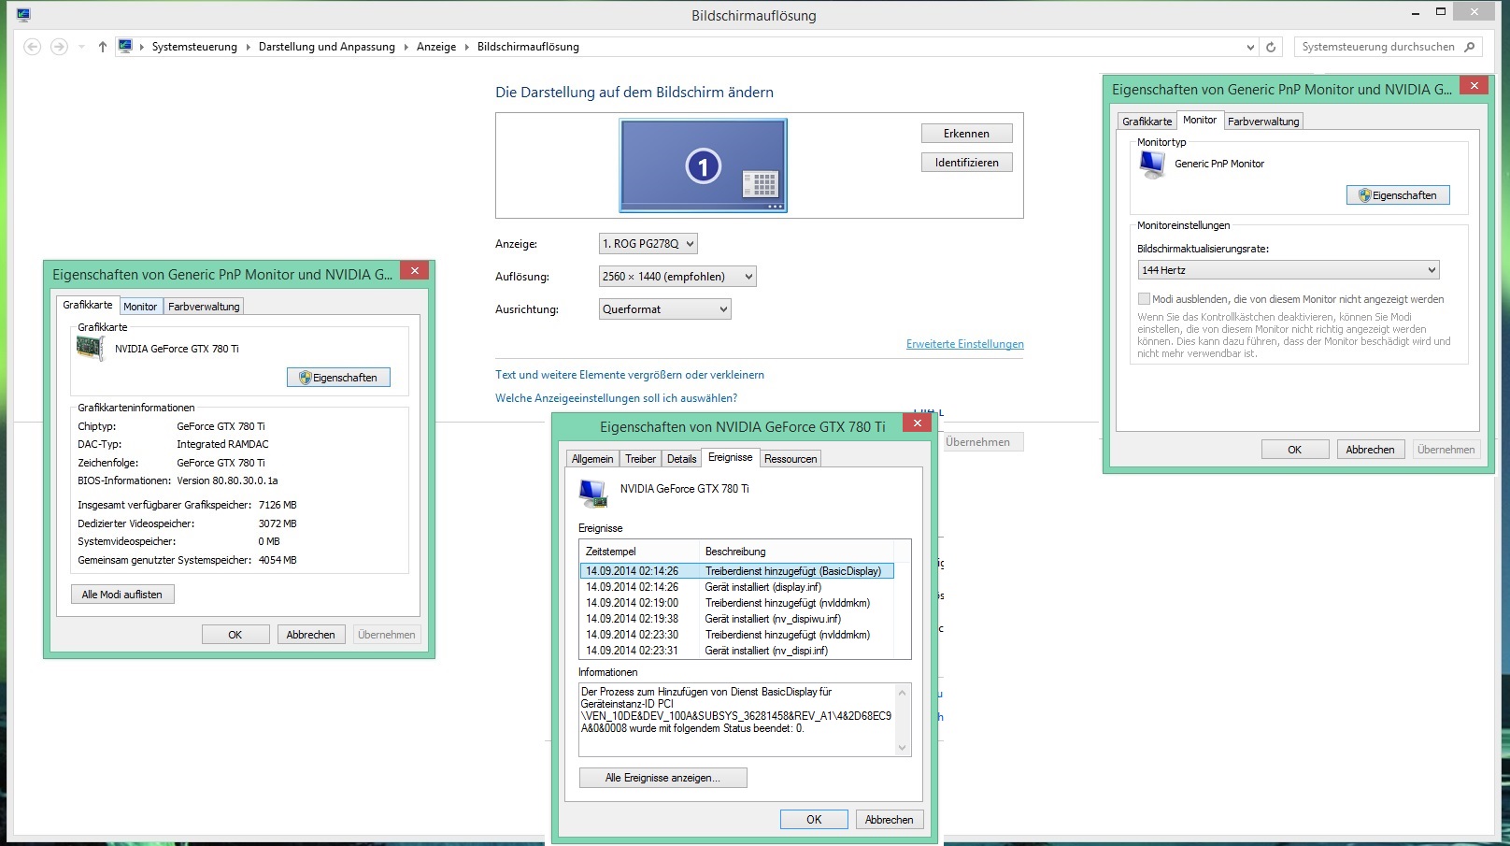Open 'Welche Anzeigeeinstellungen soll ich auswählen?' link
This screenshot has width=1510, height=846.
pyautogui.click(x=616, y=398)
